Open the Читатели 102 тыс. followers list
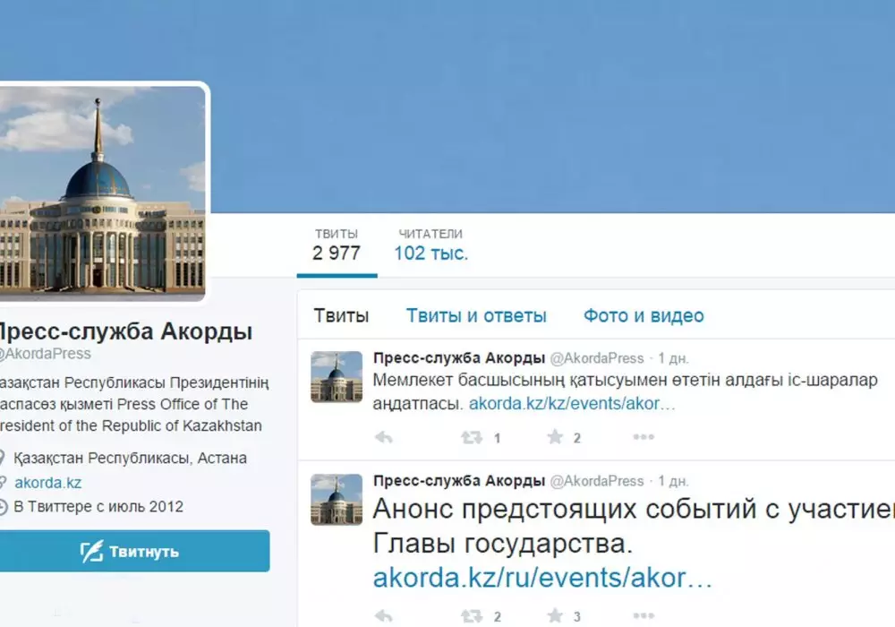The width and height of the screenshot is (895, 627). 431,245
